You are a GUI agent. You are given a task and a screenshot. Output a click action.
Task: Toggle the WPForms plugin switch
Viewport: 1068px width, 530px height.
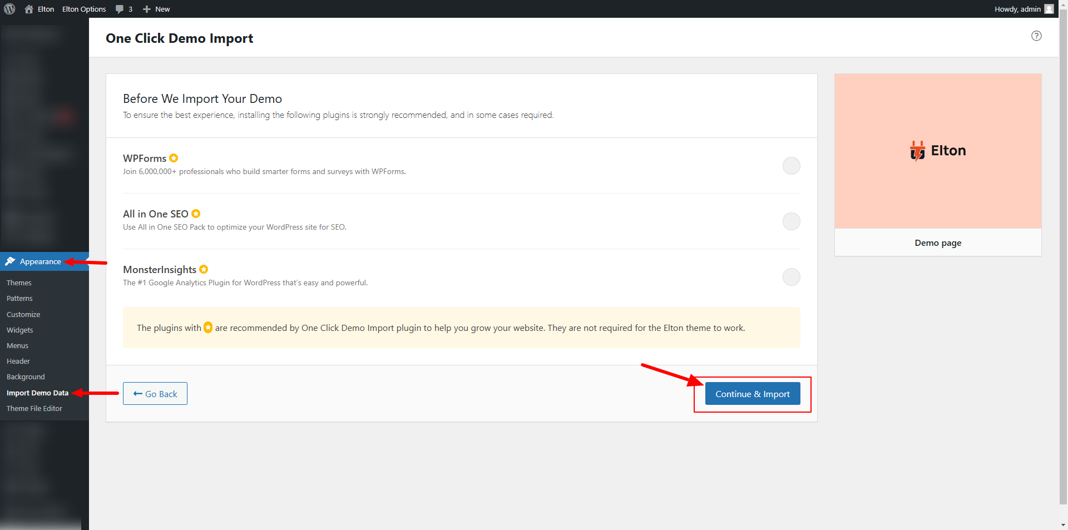(x=791, y=166)
